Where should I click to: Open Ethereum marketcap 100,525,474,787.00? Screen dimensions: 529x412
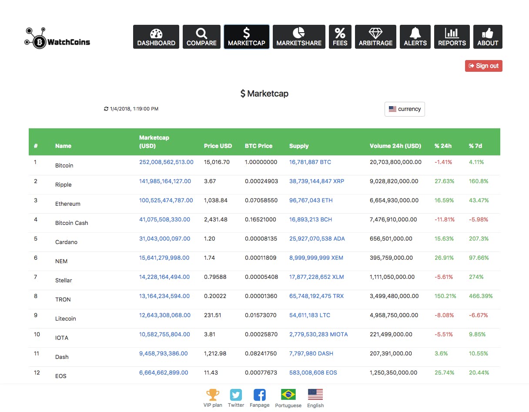pyautogui.click(x=166, y=200)
